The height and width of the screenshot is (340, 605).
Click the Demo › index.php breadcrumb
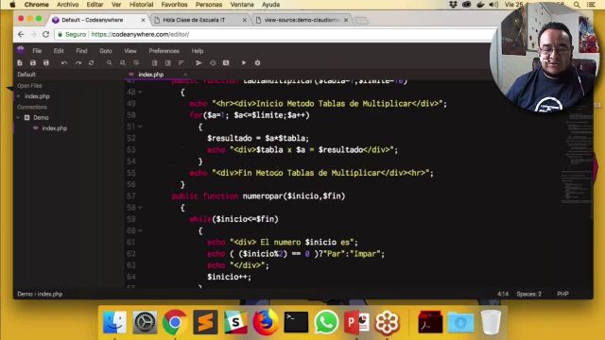40,294
